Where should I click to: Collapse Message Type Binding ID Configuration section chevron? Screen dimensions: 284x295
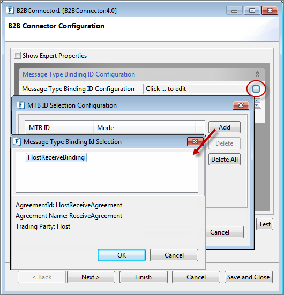click(257, 74)
